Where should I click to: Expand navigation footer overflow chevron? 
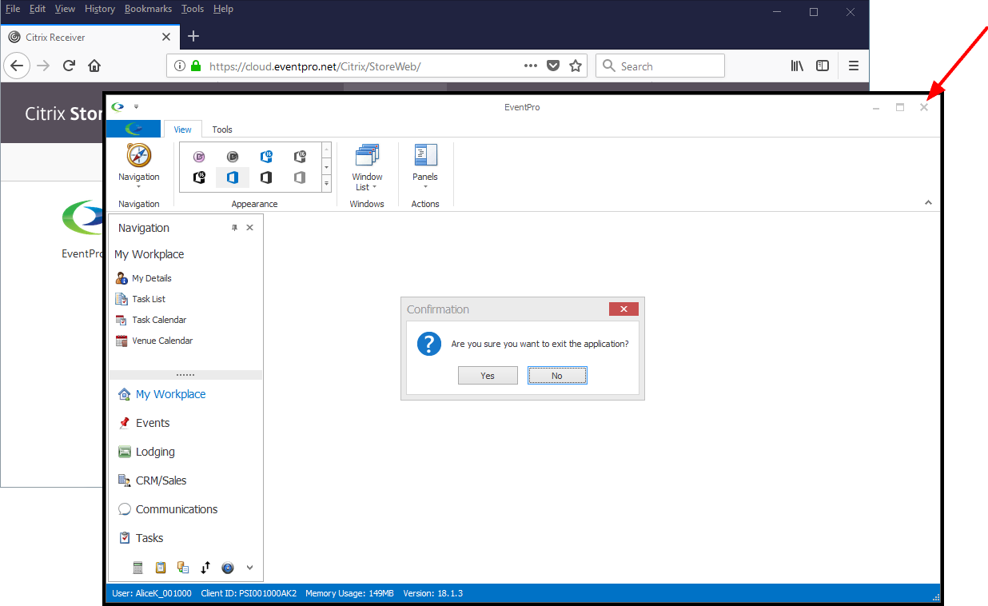coord(249,568)
